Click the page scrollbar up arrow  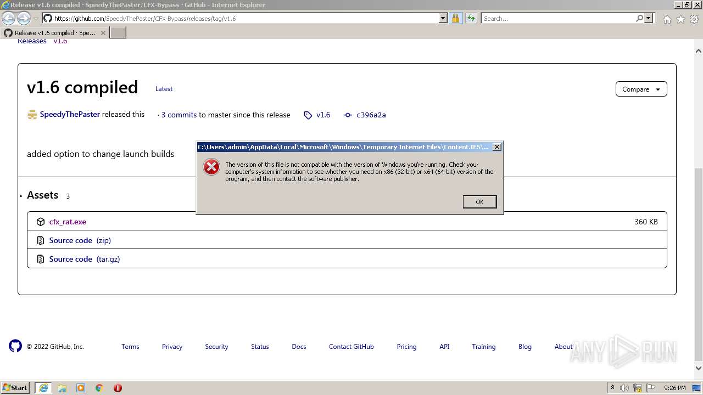tap(699, 50)
